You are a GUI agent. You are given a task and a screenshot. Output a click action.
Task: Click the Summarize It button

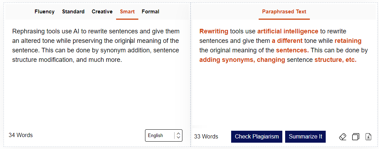coord(305,137)
